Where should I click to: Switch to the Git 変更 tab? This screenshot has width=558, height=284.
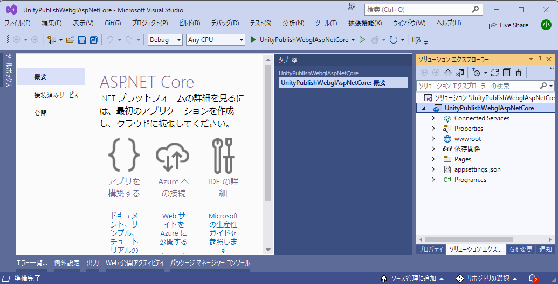click(x=521, y=250)
